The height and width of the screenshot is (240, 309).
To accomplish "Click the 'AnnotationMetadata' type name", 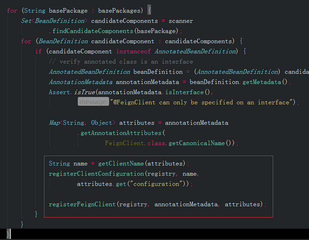I will [x=81, y=82].
